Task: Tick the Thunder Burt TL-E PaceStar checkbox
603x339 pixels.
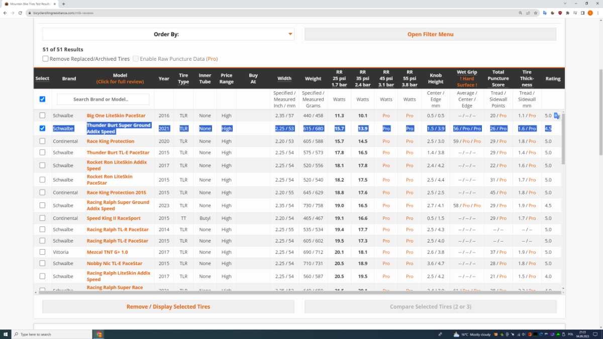Action: point(42,152)
